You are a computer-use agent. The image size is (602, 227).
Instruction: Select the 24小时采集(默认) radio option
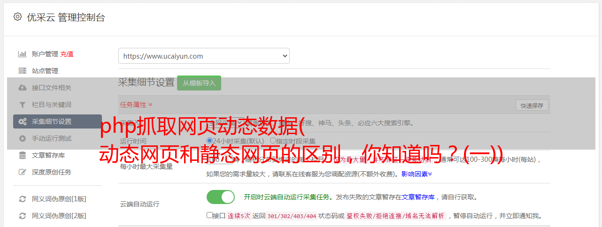click(x=210, y=141)
